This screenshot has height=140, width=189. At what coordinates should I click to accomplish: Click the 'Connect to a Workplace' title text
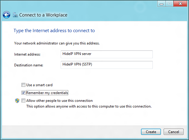(x=43, y=15)
